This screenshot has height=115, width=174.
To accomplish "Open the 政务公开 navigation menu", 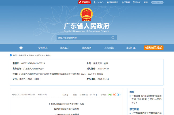I will point(65,48).
